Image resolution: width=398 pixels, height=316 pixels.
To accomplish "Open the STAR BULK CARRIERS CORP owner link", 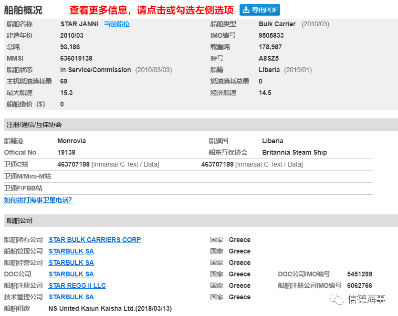I will (x=94, y=240).
